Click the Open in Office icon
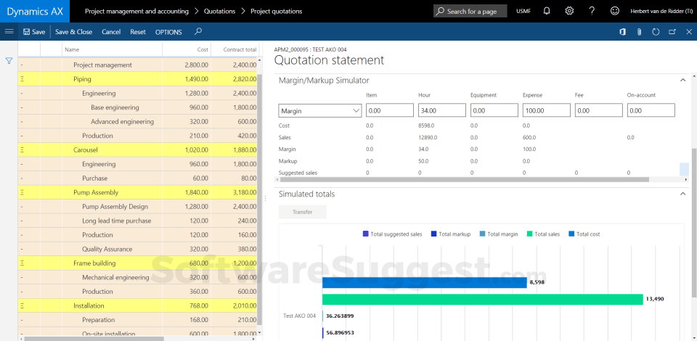The image size is (697, 341). pyautogui.click(x=622, y=32)
